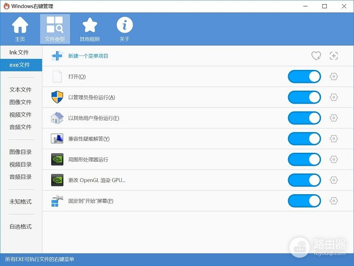Click the heart-plus favorite icon
This screenshot has height=266, width=354.
[316, 56]
